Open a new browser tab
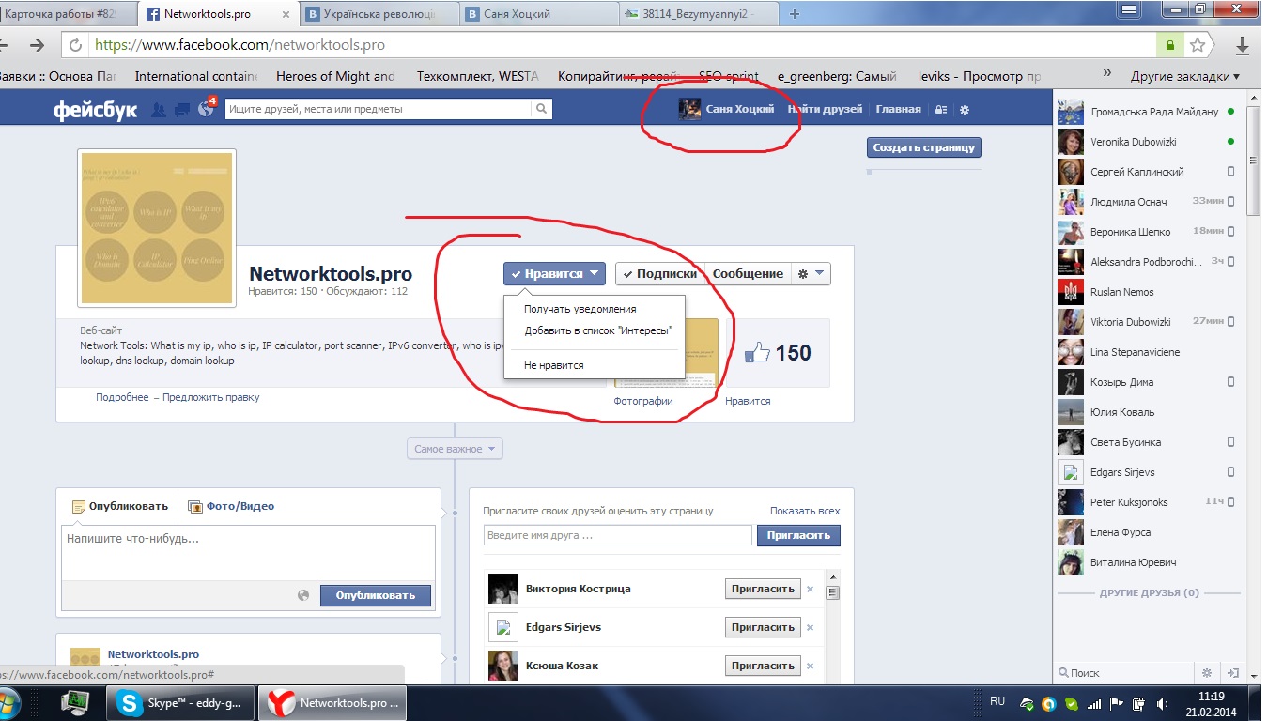 [795, 14]
